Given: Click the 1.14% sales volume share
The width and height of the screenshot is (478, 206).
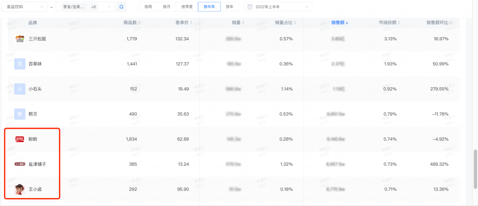Looking at the screenshot, I should [x=286, y=89].
